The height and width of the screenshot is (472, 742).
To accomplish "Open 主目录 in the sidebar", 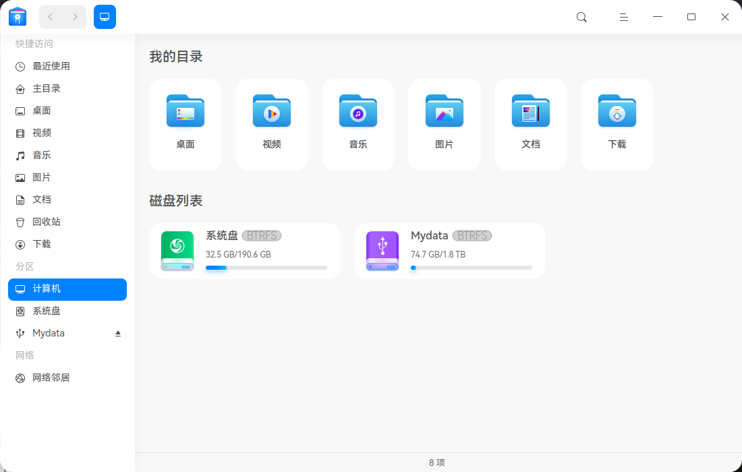I will click(67, 88).
